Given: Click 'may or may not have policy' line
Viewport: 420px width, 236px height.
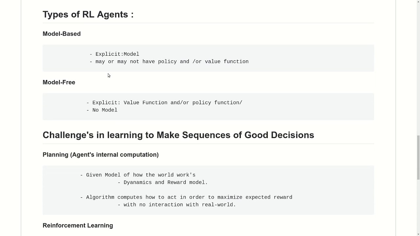Looking at the screenshot, I should [x=169, y=62].
